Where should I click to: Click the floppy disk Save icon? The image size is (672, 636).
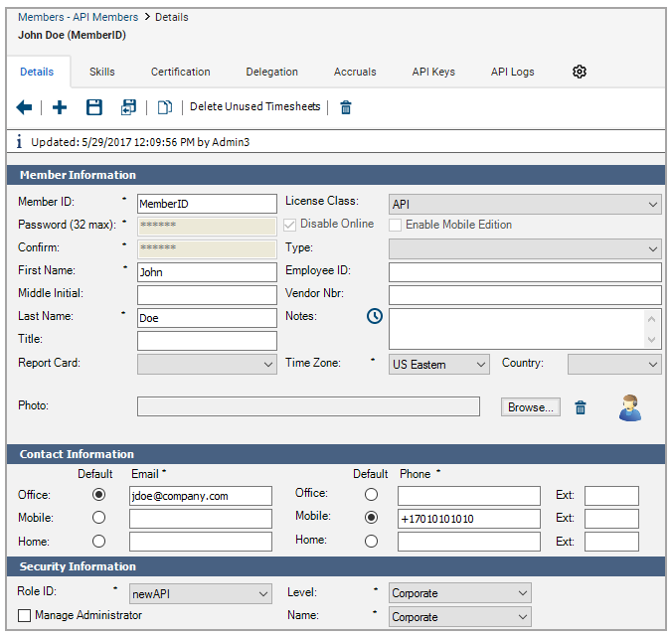94,107
